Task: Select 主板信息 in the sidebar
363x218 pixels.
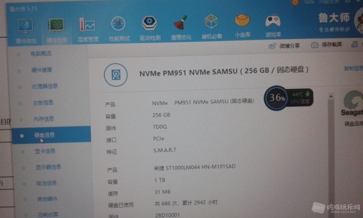Action: [43, 103]
